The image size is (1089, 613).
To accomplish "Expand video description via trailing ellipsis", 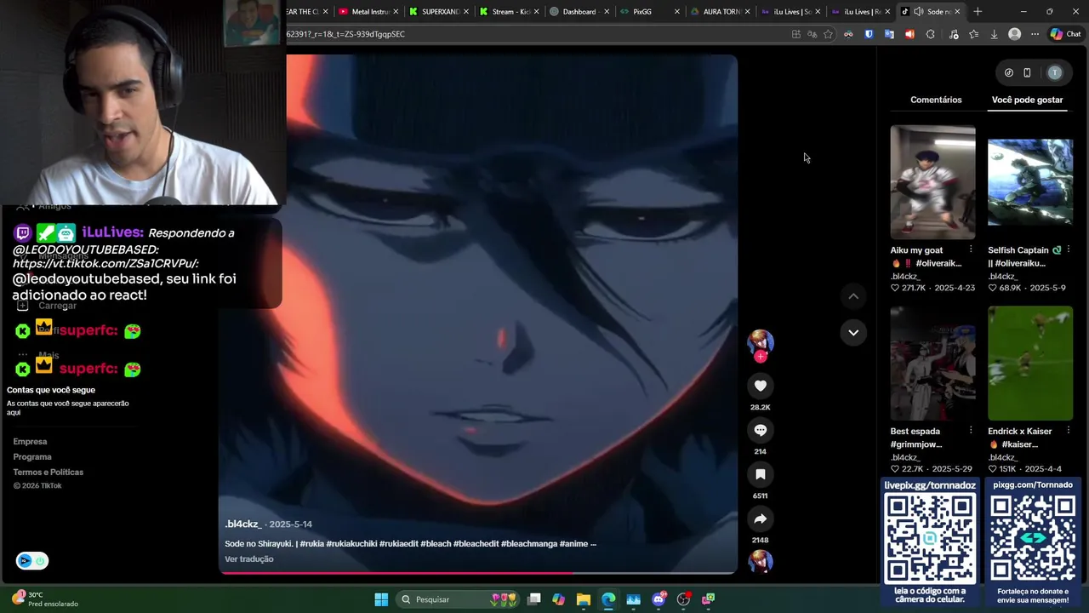I will tap(592, 544).
